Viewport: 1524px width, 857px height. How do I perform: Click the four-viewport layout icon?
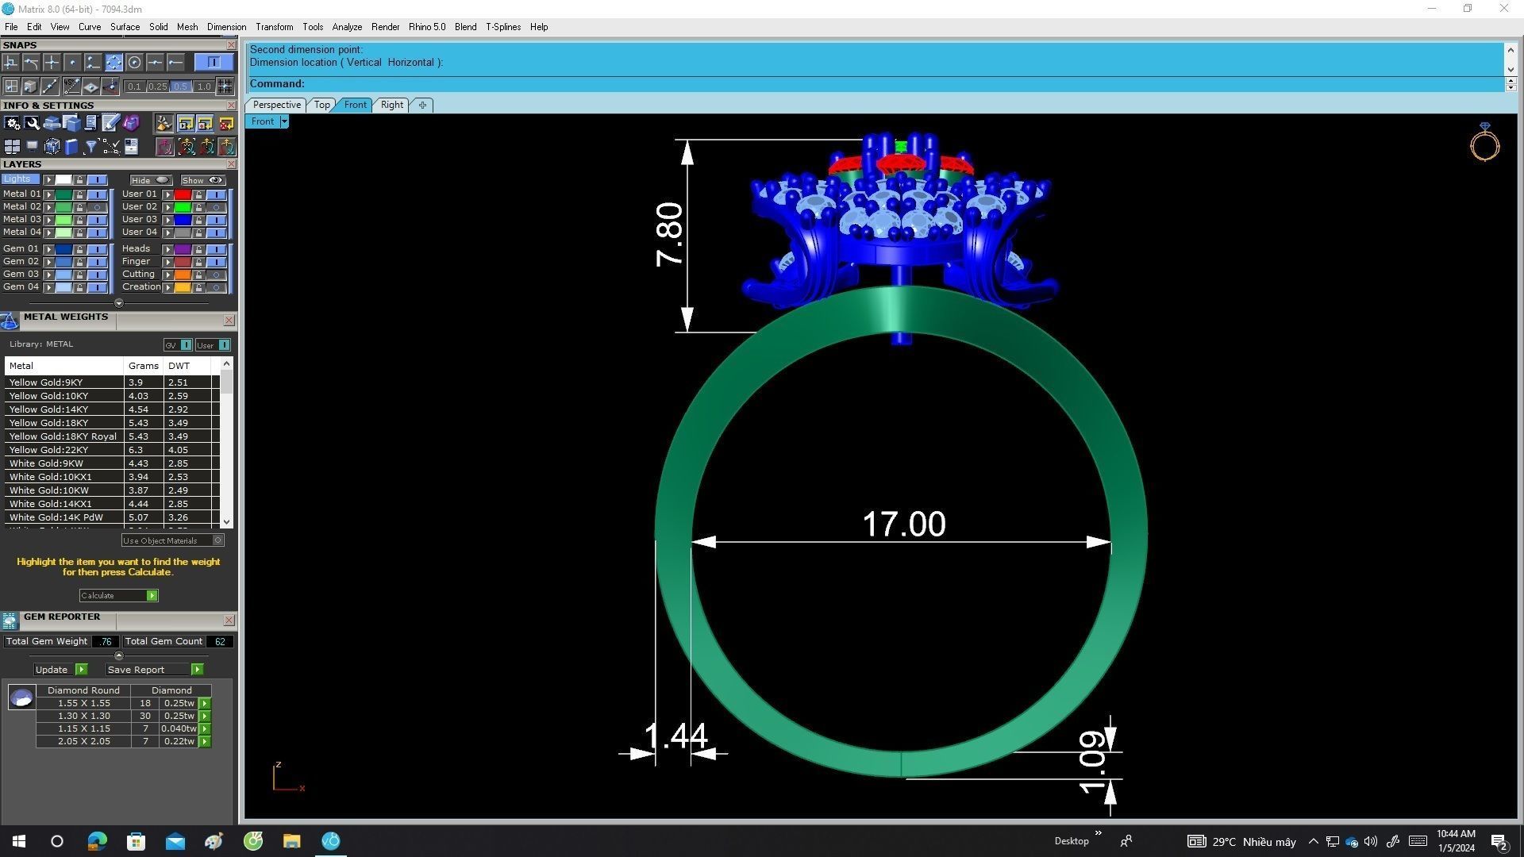[x=12, y=147]
